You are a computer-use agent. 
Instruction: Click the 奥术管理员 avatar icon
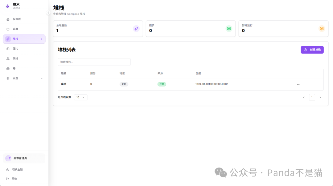coord(8,158)
